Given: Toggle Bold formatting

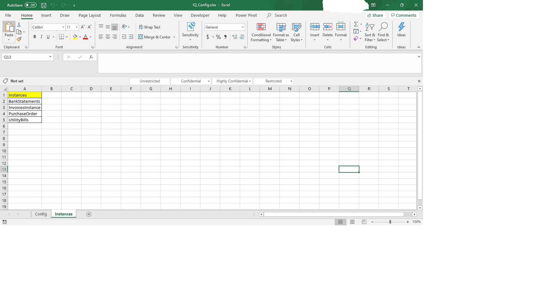Looking at the screenshot, I should coord(35,37).
